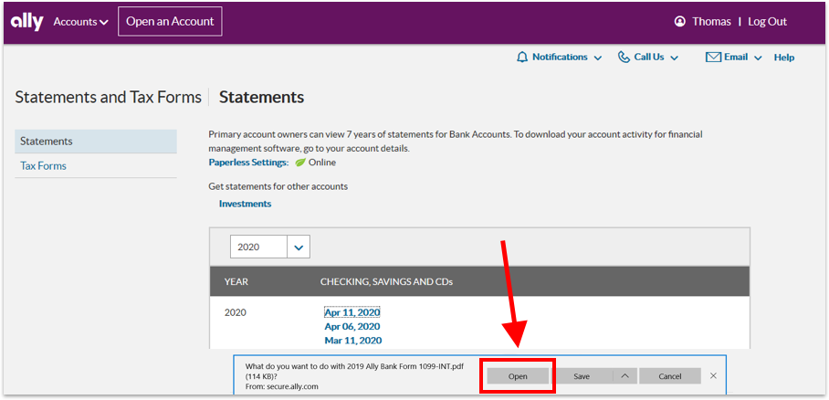
Task: Open the Thomas profile link
Action: point(711,22)
